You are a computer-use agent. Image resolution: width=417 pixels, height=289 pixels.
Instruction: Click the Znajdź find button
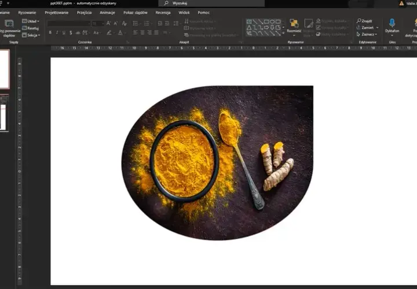364,21
